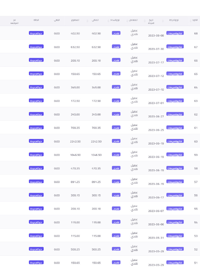Click the نقدي payment badge in row 66
Viewport: 200px width, 267px height.
click(x=116, y=60)
